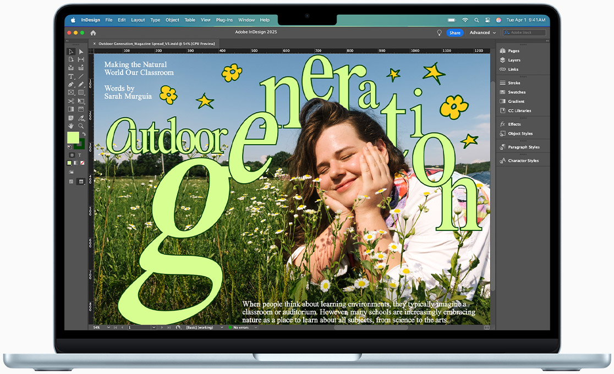Open the Swatches panel
The width and height of the screenshot is (614, 374).
click(516, 92)
